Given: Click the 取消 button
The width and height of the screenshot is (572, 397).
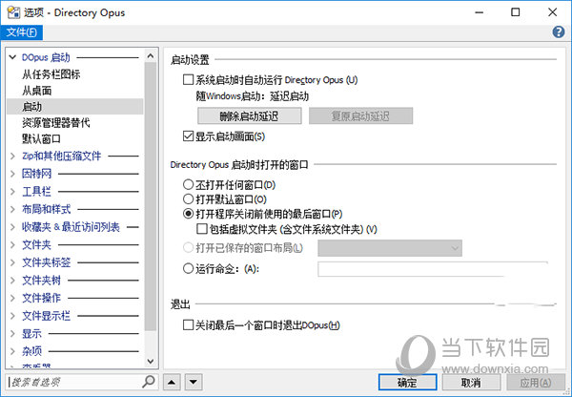Looking at the screenshot, I should point(471,383).
